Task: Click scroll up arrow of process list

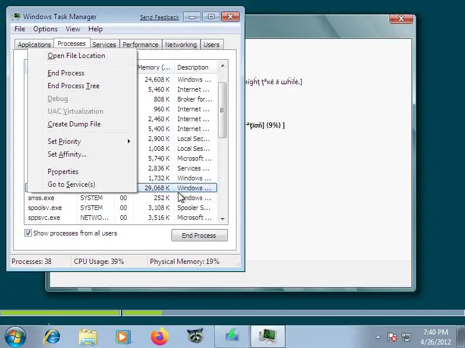Action: [x=223, y=66]
